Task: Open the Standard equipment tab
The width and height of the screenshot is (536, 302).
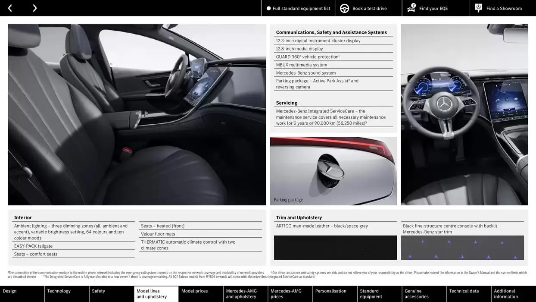Action: click(x=380, y=294)
